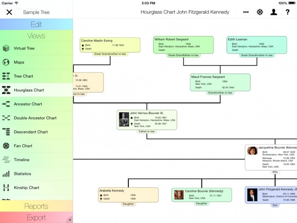Viewport: 297px width, 223px height.
Task: Click John Vernou Bouvier's portrait photo
Action: [x=124, y=120]
